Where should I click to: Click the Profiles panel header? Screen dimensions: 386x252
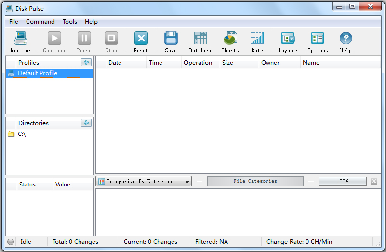pyautogui.click(x=28, y=63)
